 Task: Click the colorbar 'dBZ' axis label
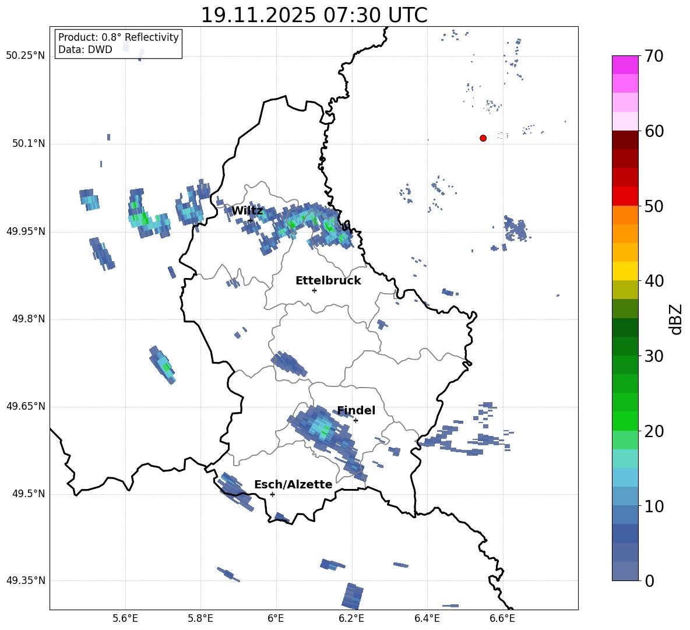pos(677,319)
